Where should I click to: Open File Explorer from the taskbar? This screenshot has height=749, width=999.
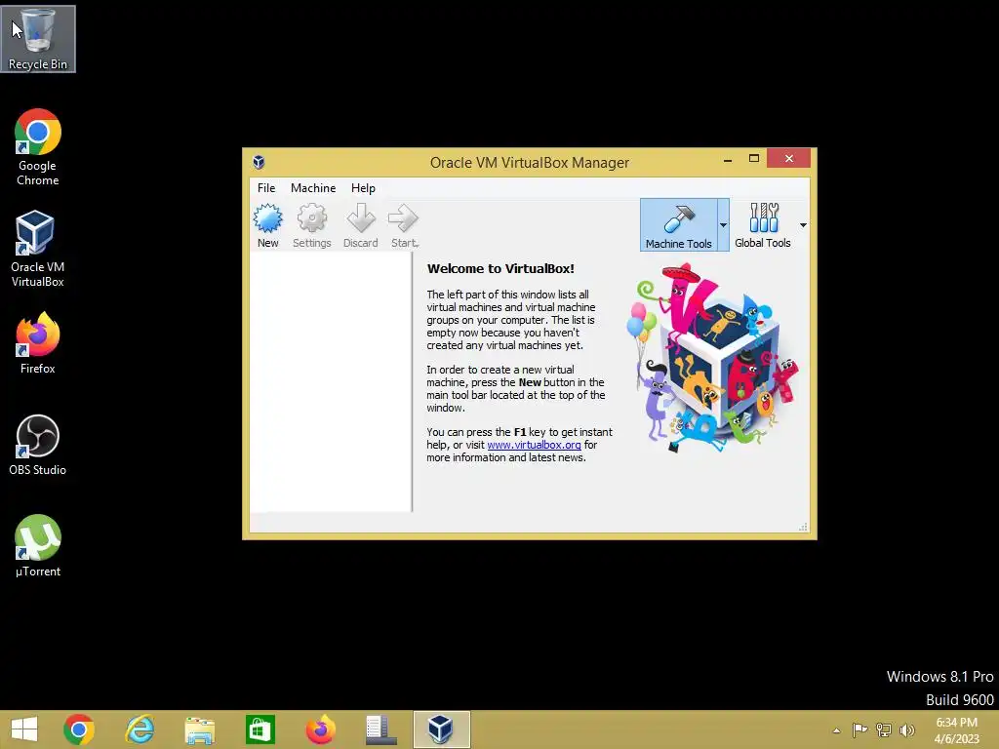coord(199,729)
